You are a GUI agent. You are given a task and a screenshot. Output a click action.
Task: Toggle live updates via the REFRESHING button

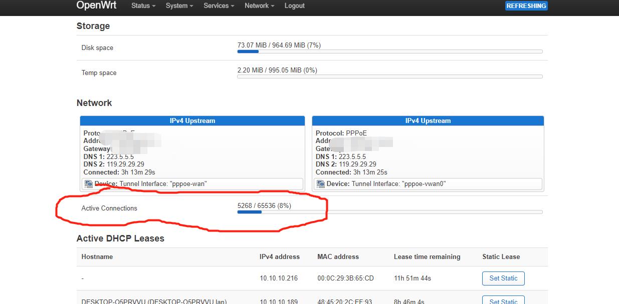point(526,5)
